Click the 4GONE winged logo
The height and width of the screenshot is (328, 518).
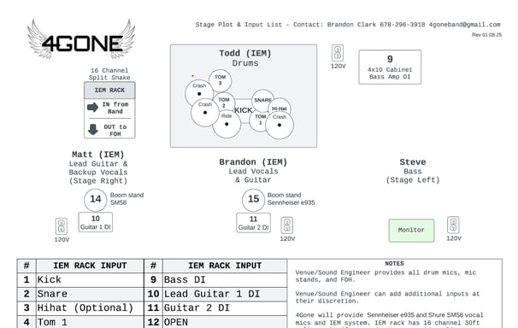81,39
